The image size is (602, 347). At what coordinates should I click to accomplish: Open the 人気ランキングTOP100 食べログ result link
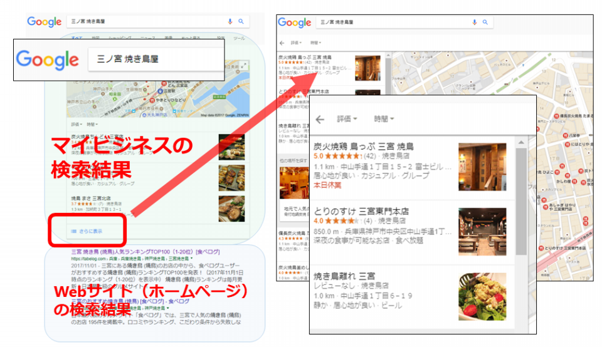click(145, 252)
